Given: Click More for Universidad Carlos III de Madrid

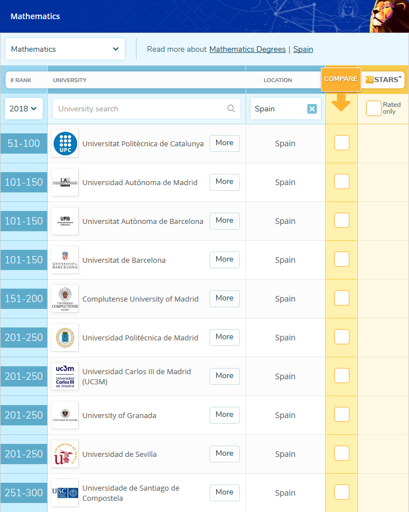Looking at the screenshot, I should click(225, 376).
